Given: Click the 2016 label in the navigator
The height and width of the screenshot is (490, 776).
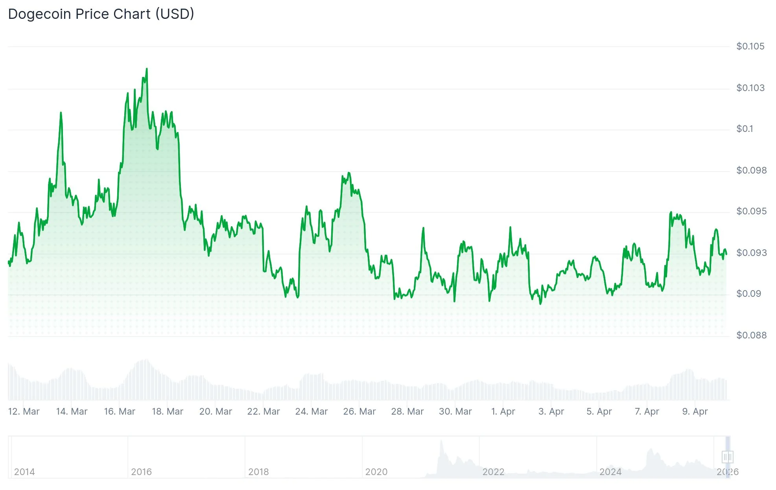Looking at the screenshot, I should point(141,472).
